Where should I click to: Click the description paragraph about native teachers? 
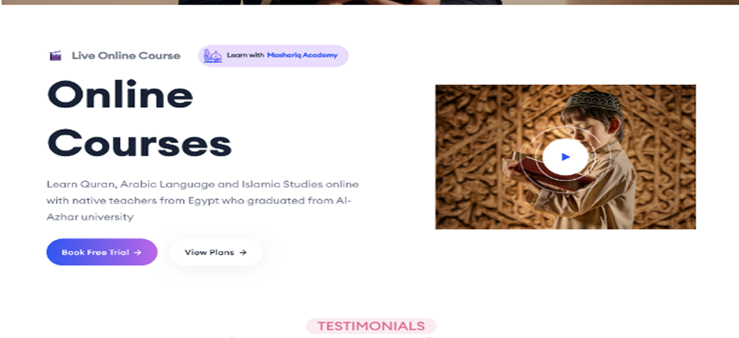[203, 201]
